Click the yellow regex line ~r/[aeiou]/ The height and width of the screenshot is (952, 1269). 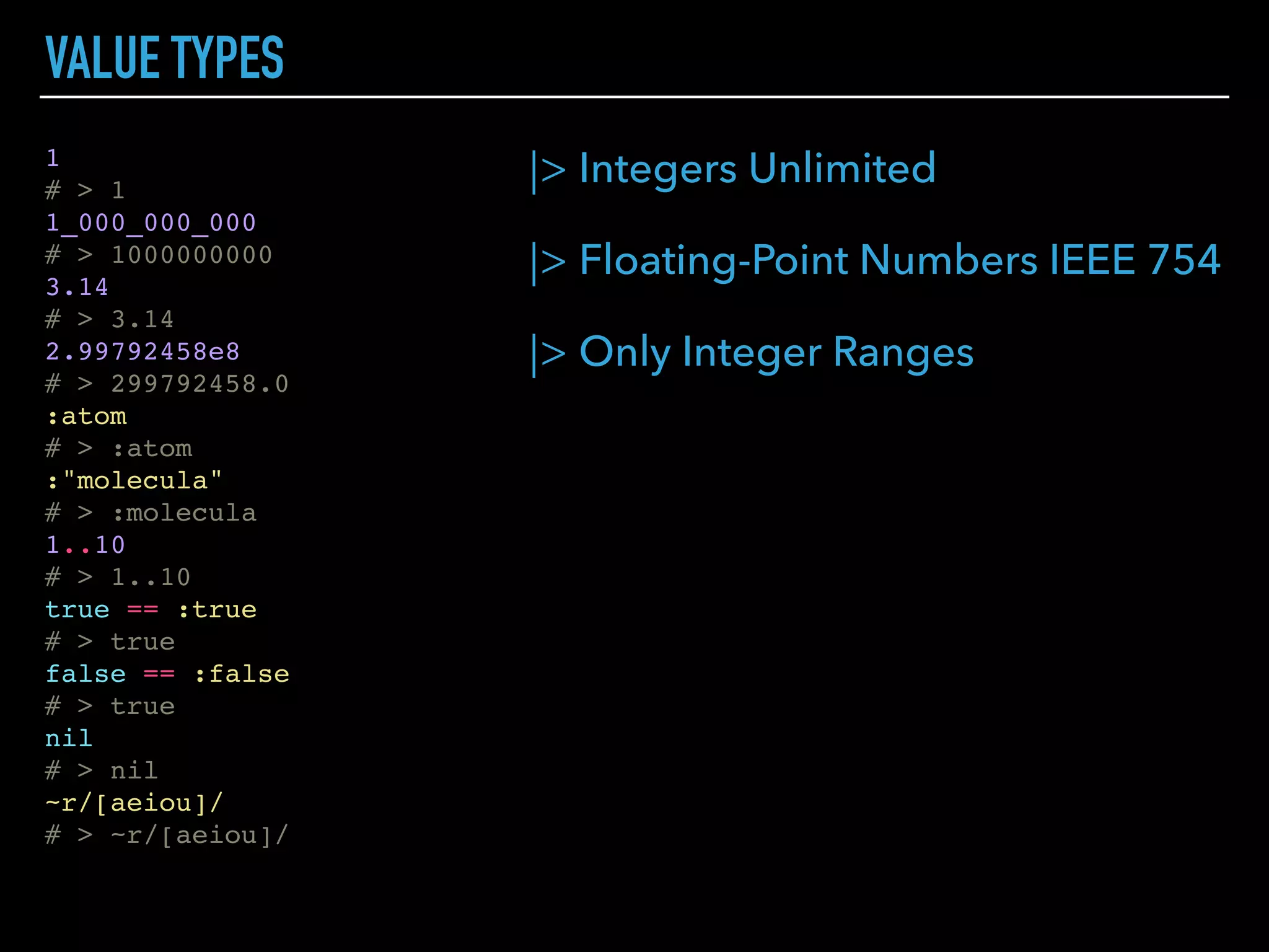tap(134, 803)
